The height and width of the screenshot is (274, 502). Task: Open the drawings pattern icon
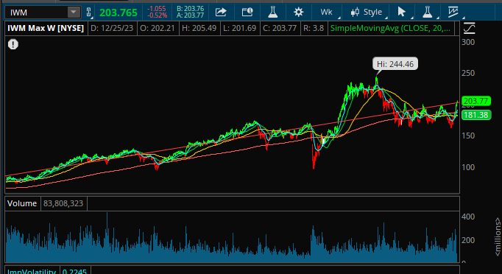[453, 13]
